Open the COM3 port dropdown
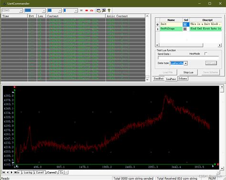The width and height of the screenshot is (226, 180). coord(21,10)
